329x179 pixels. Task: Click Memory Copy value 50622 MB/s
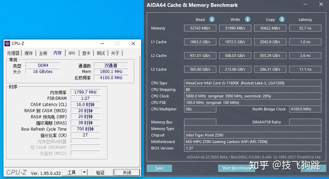[x=270, y=28]
